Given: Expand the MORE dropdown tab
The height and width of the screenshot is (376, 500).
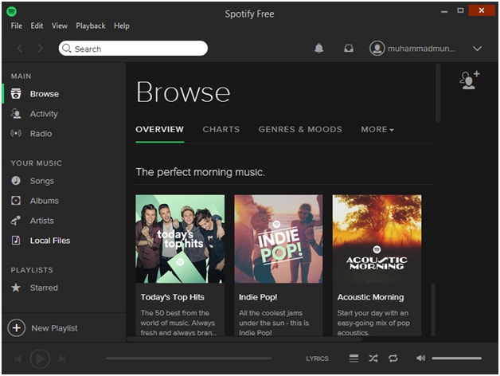Looking at the screenshot, I should tap(377, 129).
